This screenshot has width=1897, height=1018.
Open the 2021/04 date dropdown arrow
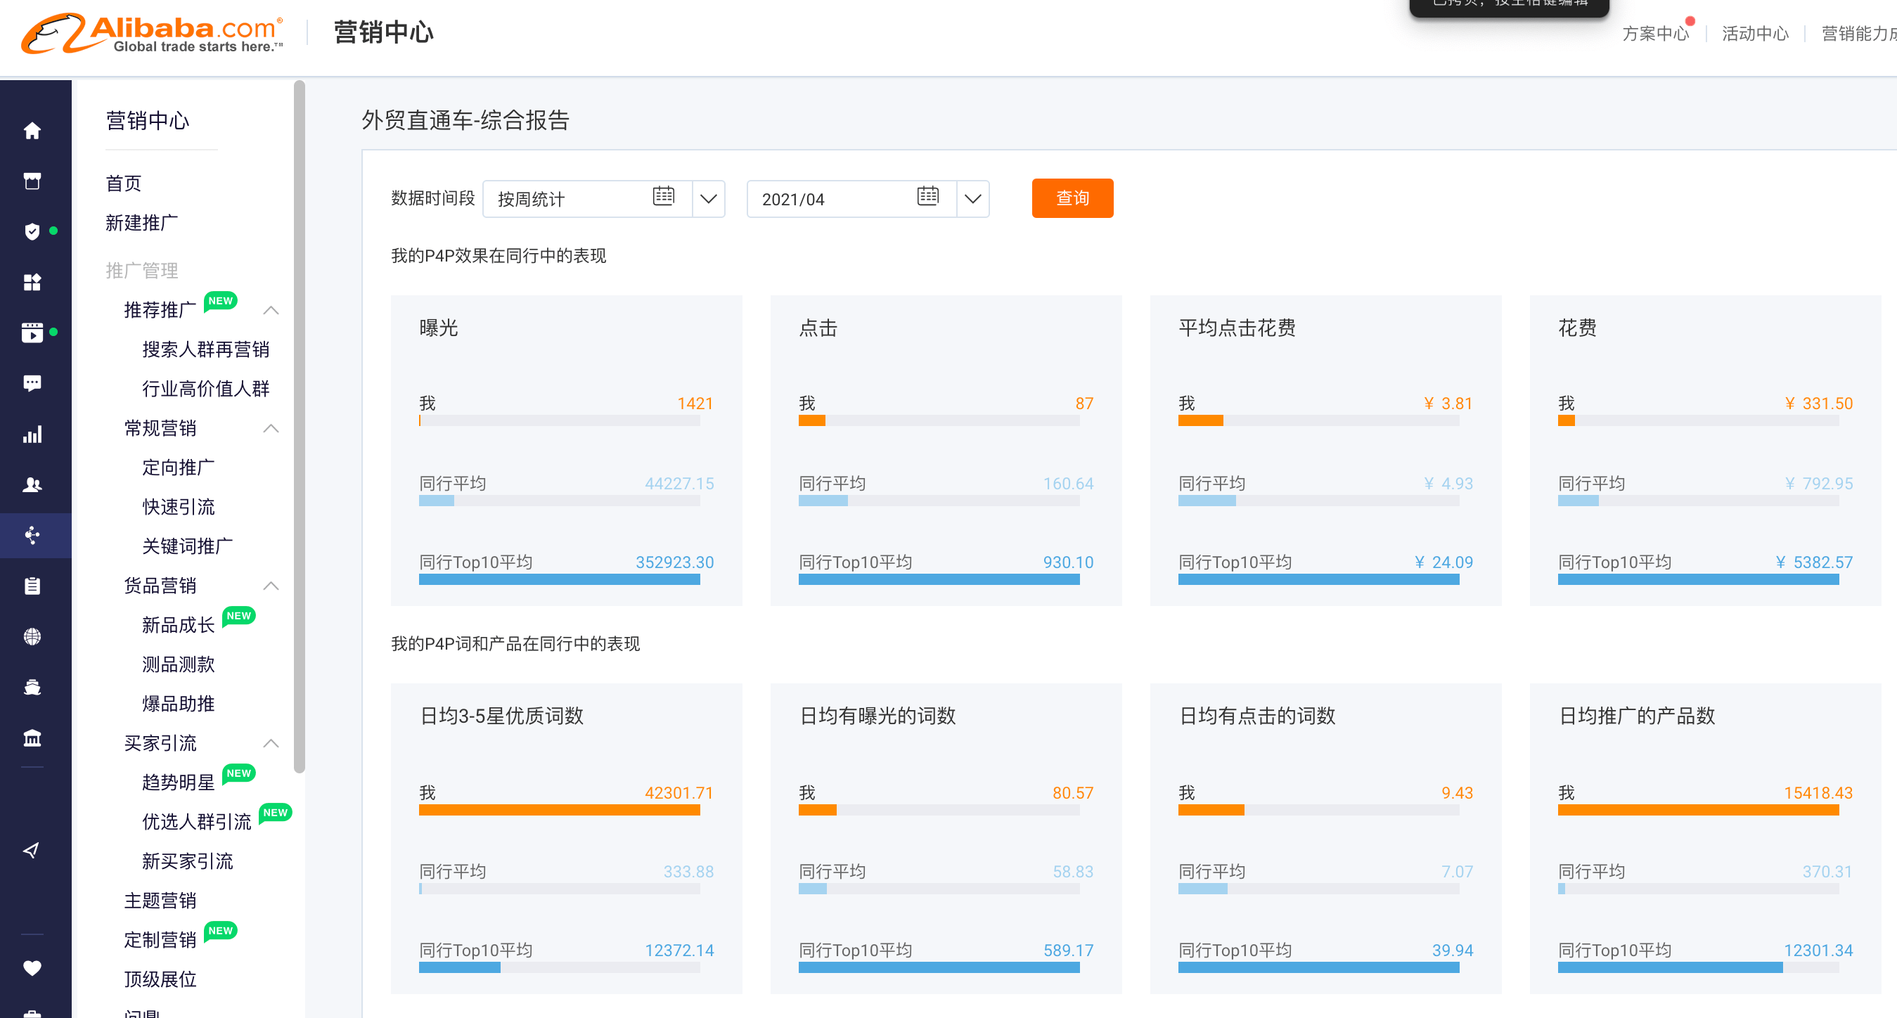[x=973, y=199]
